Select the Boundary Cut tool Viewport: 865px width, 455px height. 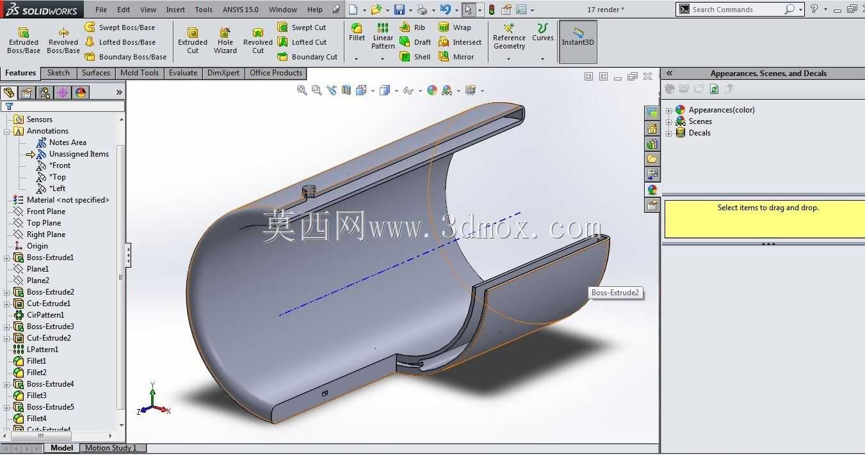307,57
